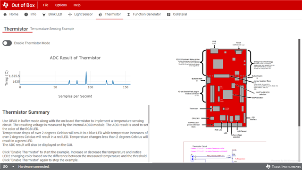Viewport: 302px width, 170px height.
Task: Click the LaunchPad board diagram image
Action: click(x=226, y=89)
